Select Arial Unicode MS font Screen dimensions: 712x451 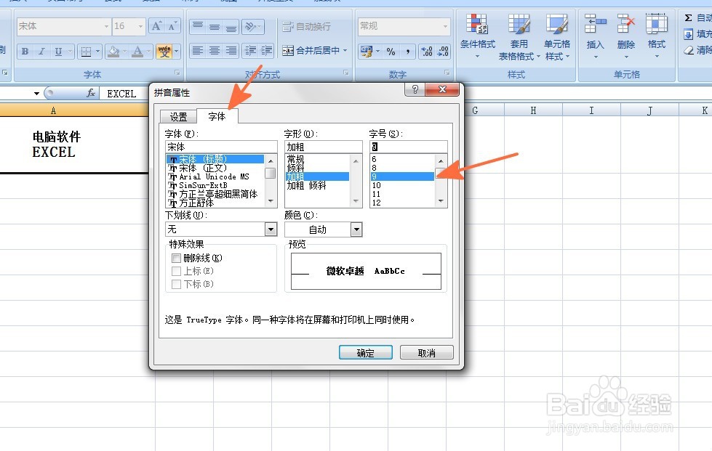[215, 176]
